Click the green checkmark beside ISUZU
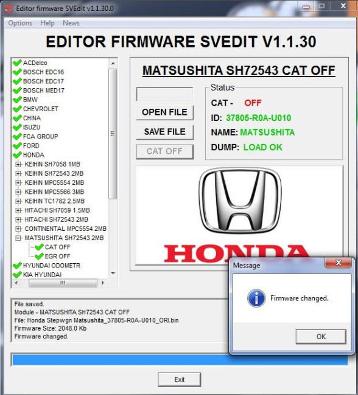The height and width of the screenshot is (395, 358). point(17,127)
